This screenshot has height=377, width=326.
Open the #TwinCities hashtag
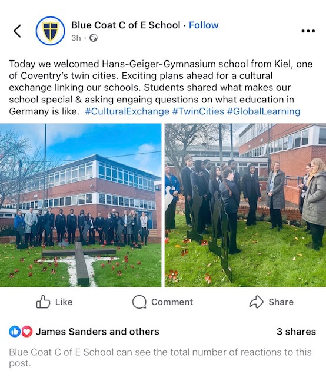198,111
